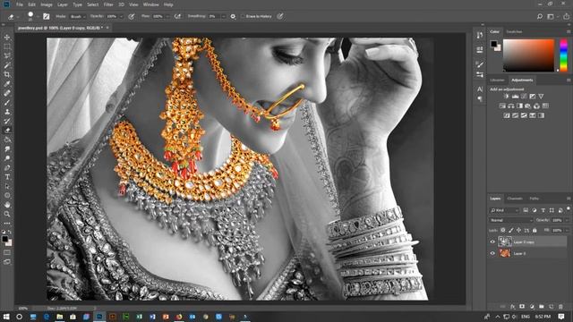The image size is (573, 322).
Task: Switch to the Libraries tab
Action: pyautogui.click(x=497, y=80)
